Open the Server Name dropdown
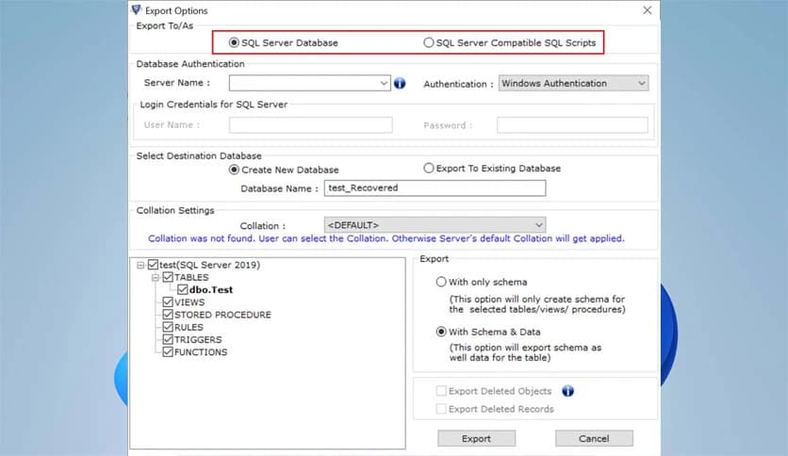The image size is (788, 456). [384, 83]
